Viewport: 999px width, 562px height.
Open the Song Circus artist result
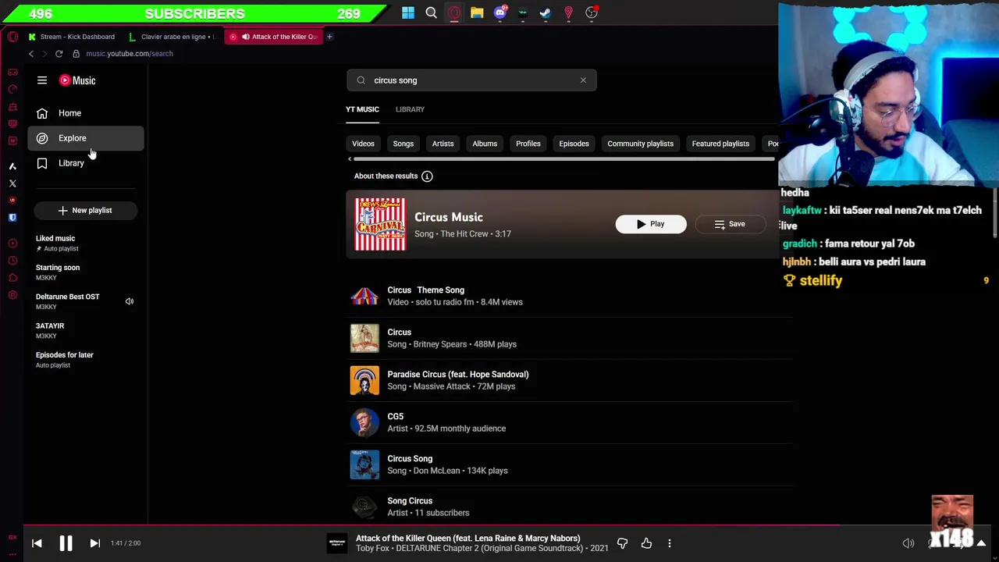click(x=570, y=507)
